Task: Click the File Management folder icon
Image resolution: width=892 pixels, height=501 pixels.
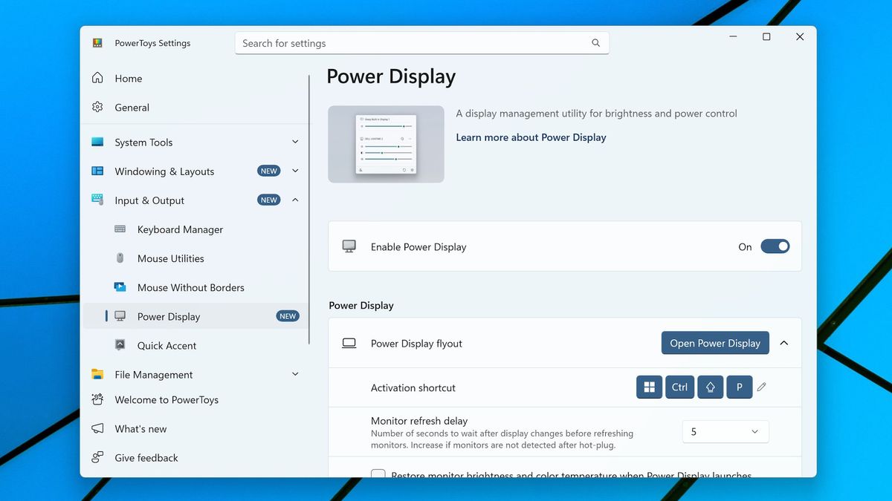Action: point(97,374)
